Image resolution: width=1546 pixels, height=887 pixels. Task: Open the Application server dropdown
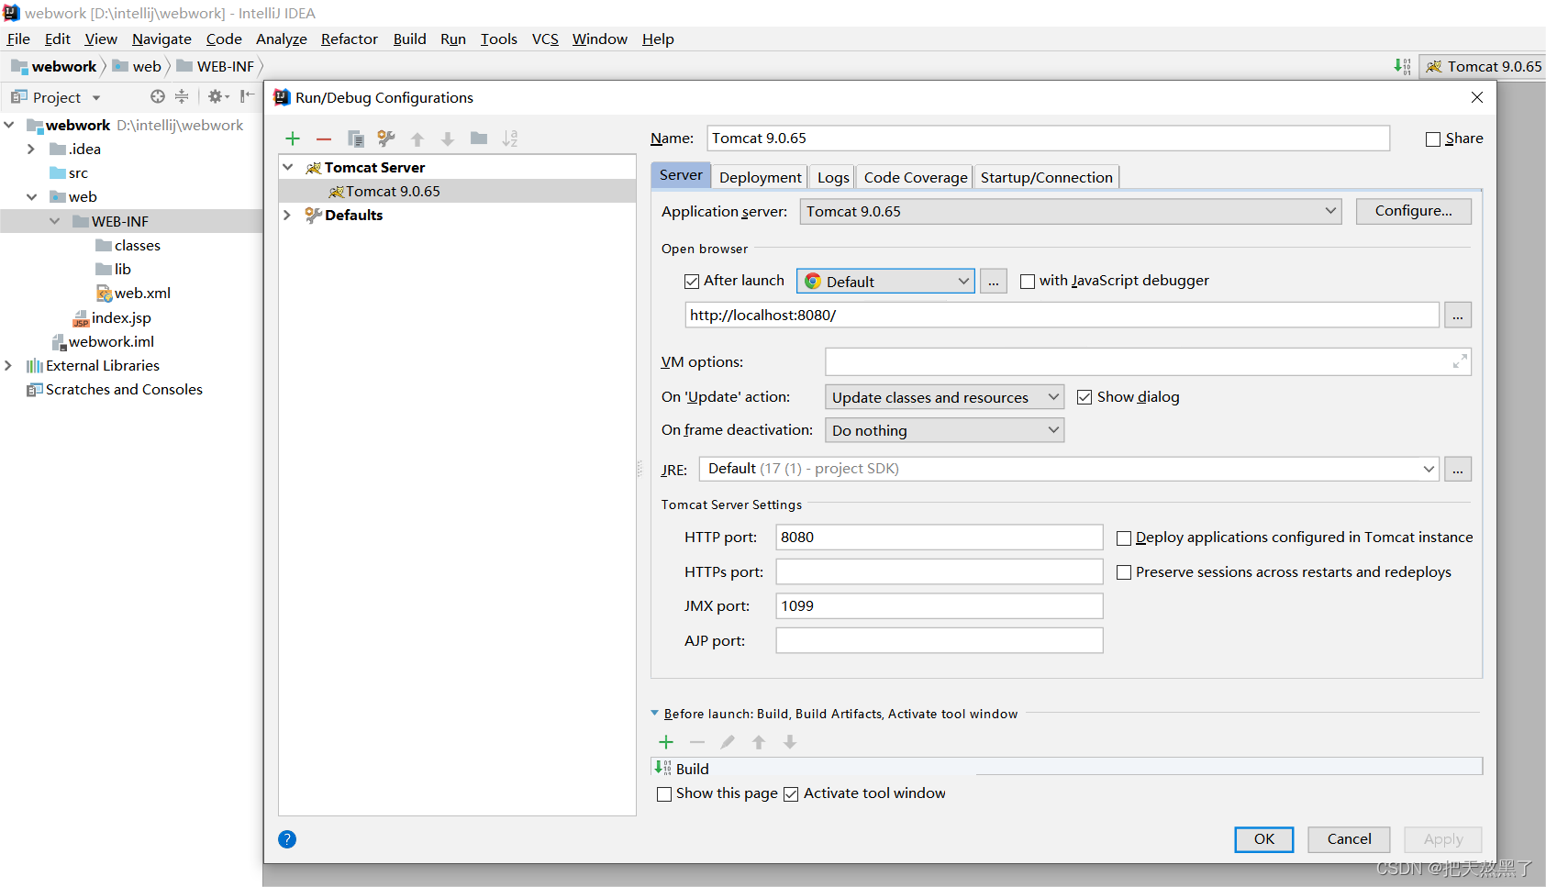[1071, 212]
